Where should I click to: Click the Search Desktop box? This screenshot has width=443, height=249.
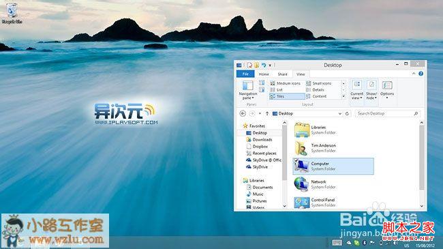tap(387, 113)
